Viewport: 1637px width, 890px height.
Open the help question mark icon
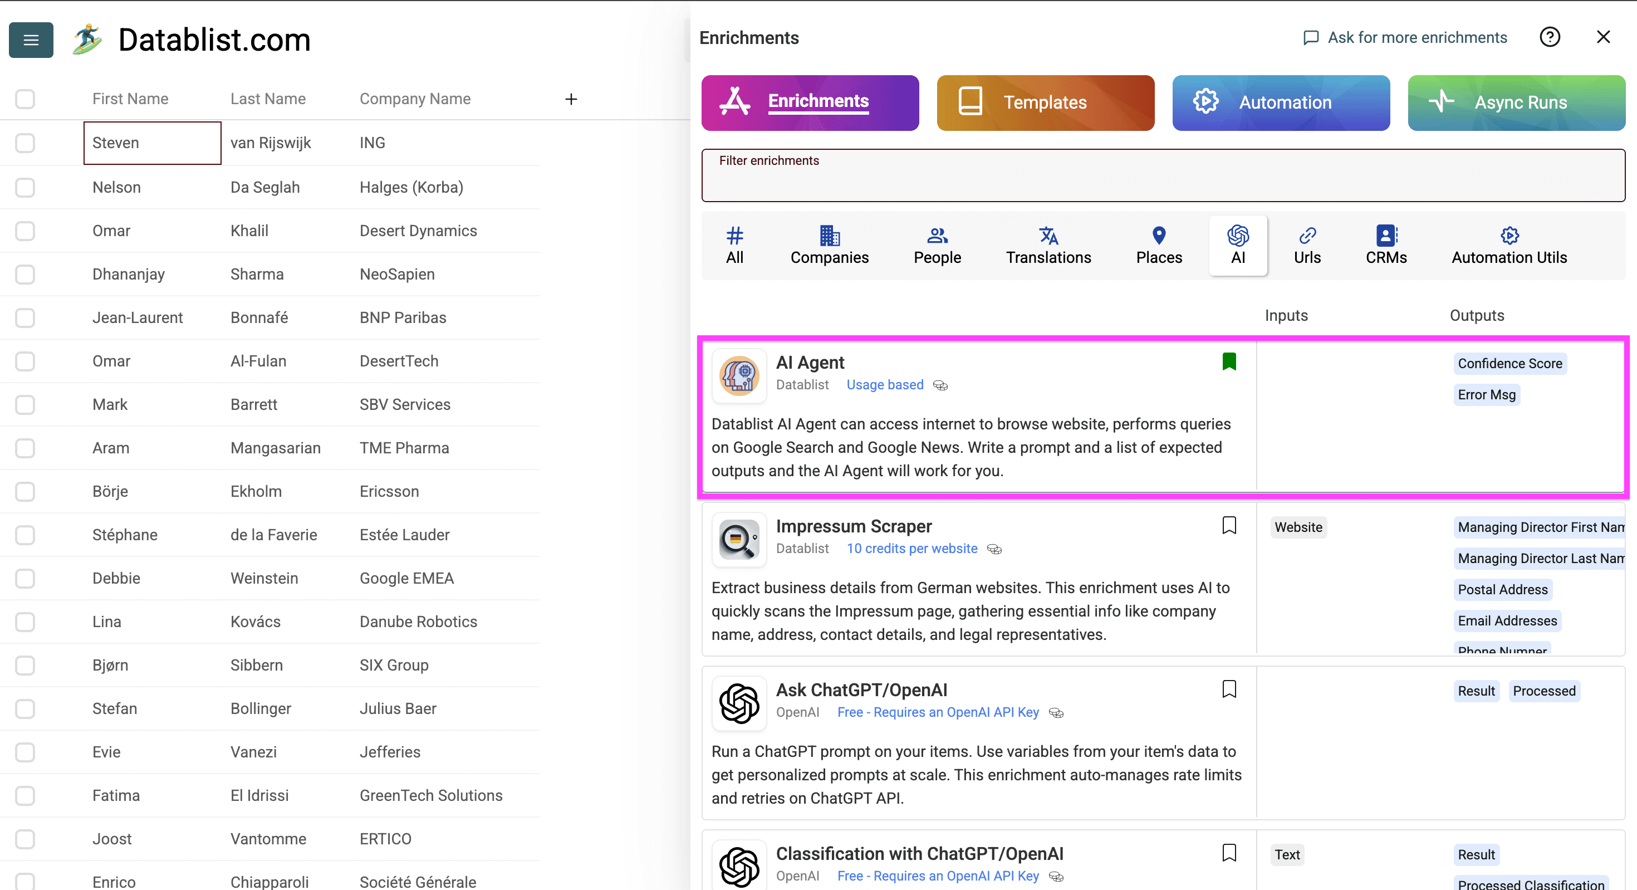pos(1551,37)
